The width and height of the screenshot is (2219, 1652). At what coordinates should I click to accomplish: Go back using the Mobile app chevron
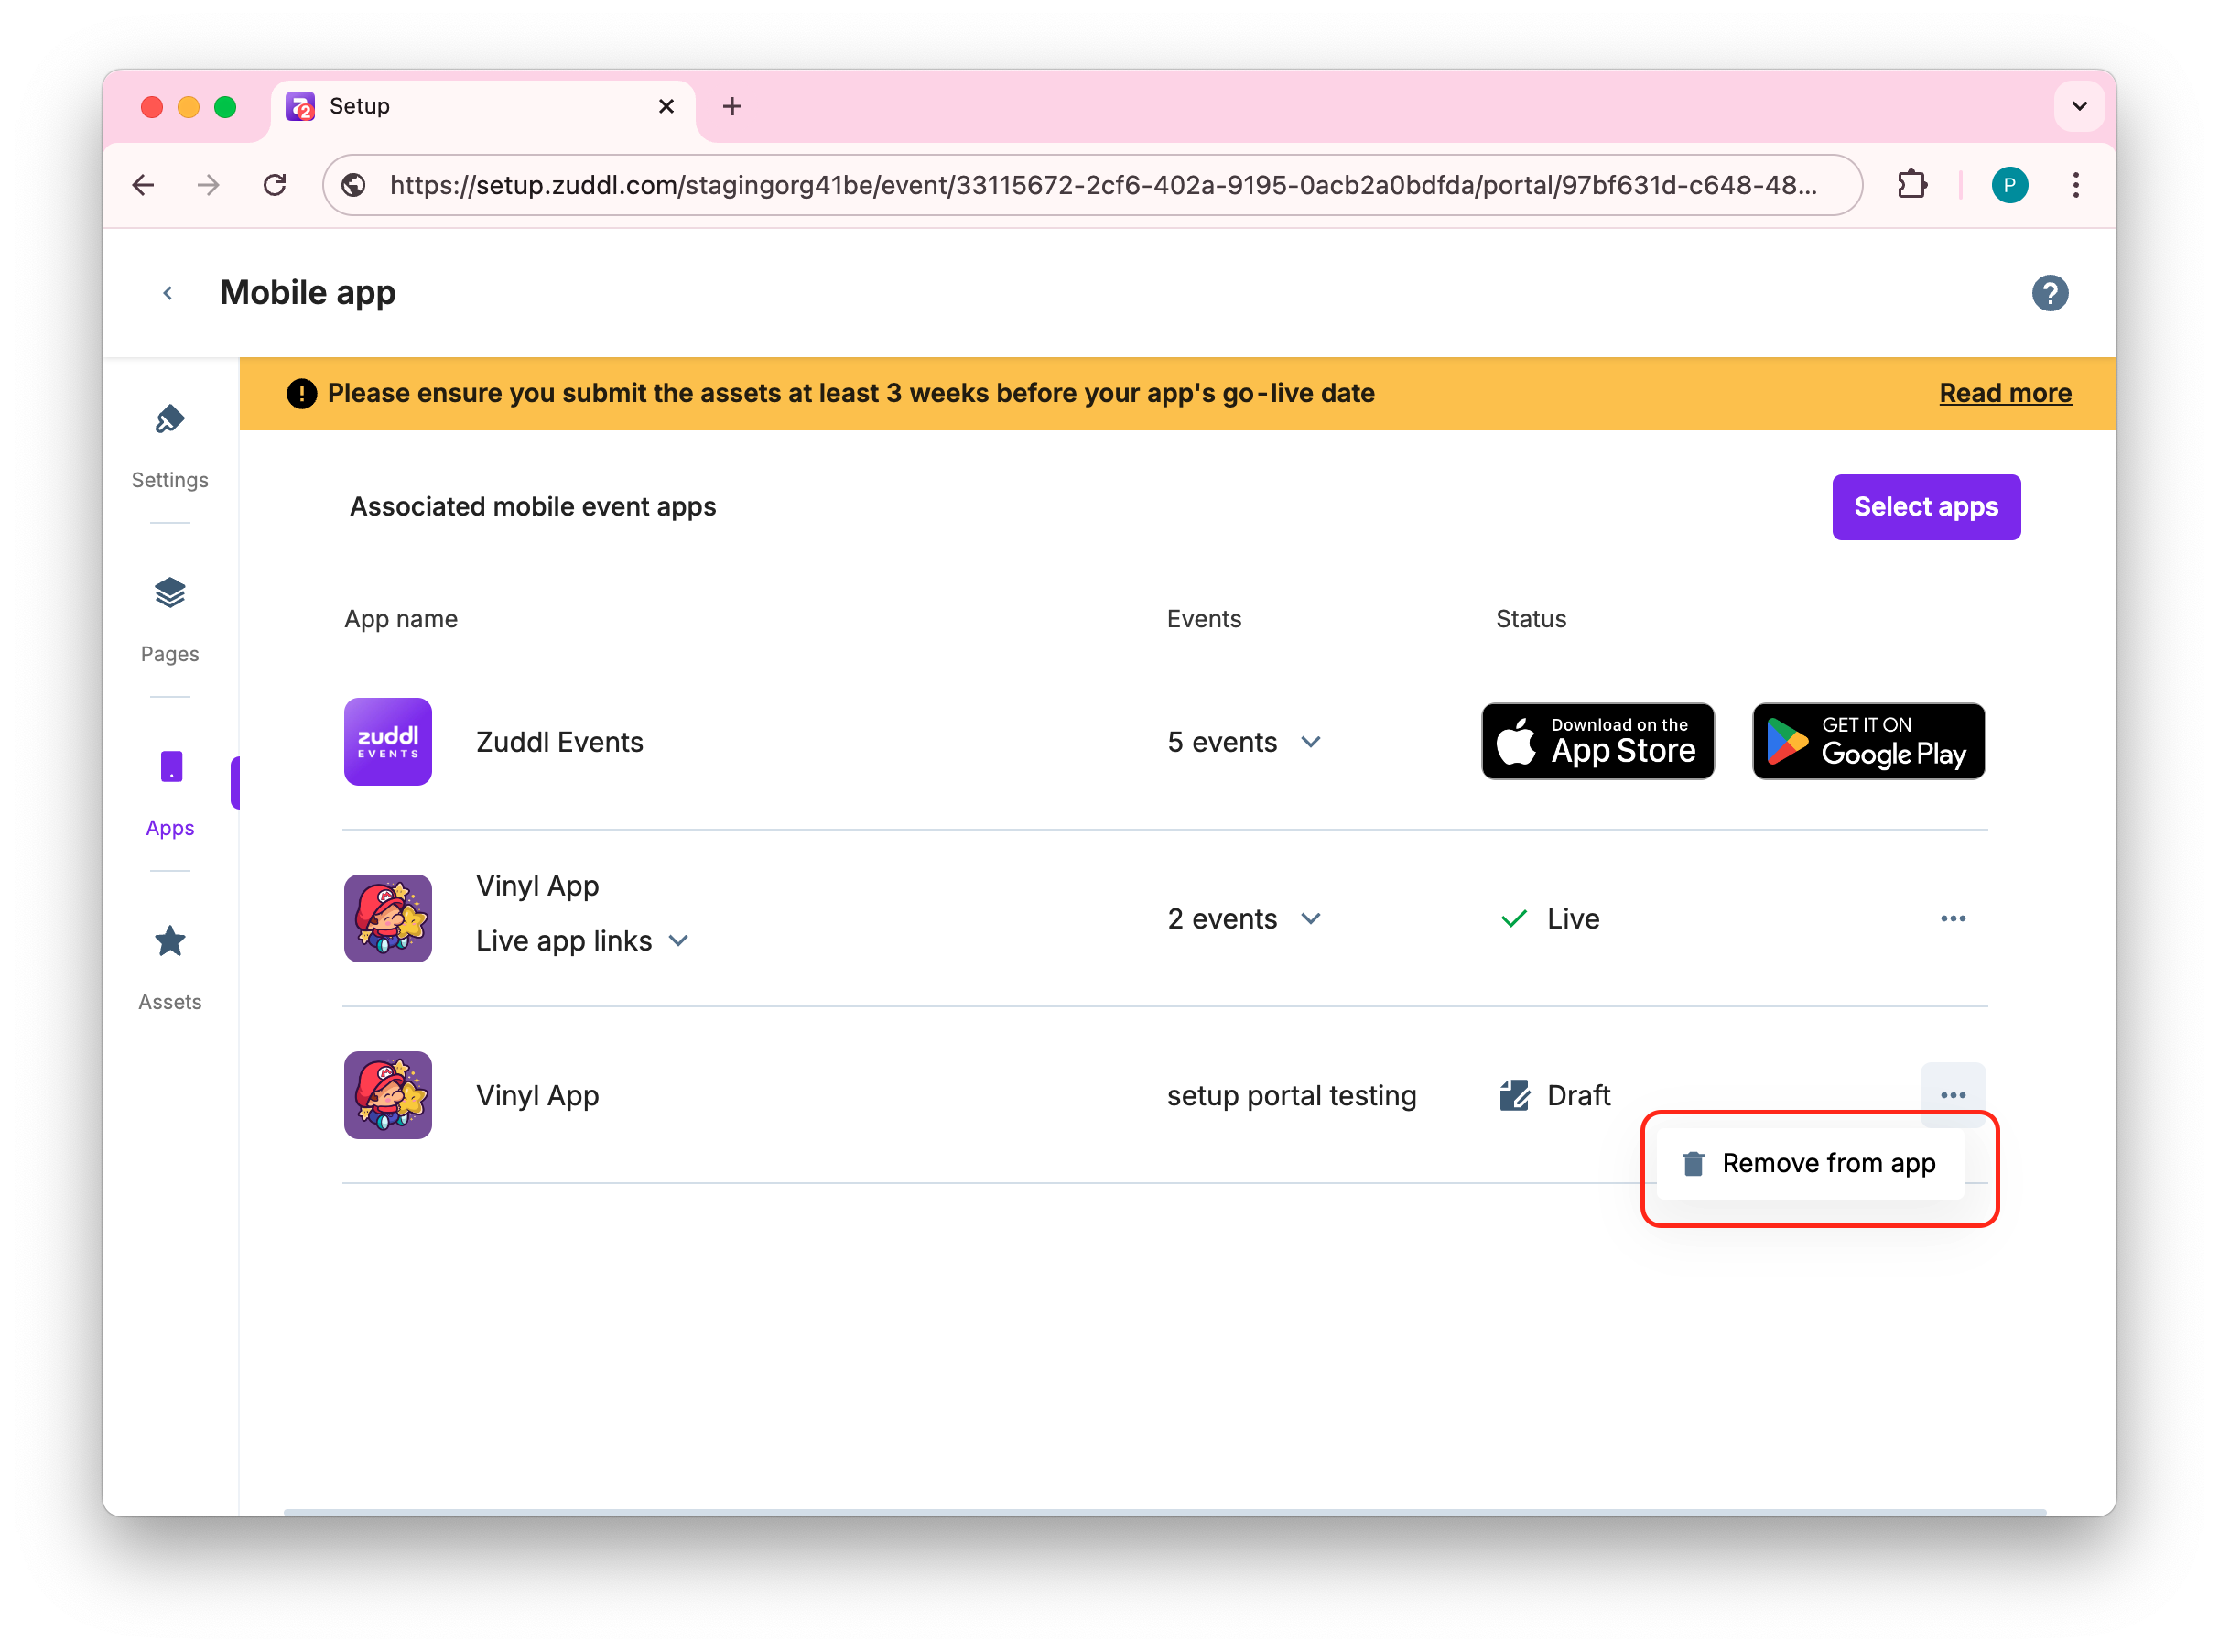pyautogui.click(x=168, y=293)
